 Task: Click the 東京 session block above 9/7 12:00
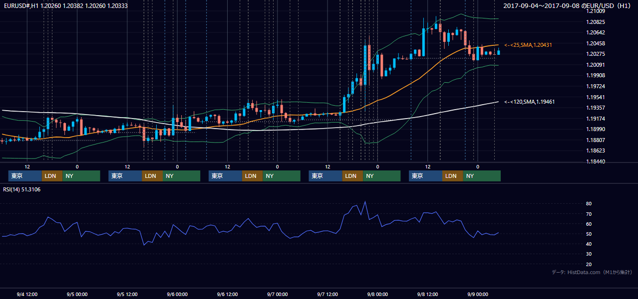325,176
